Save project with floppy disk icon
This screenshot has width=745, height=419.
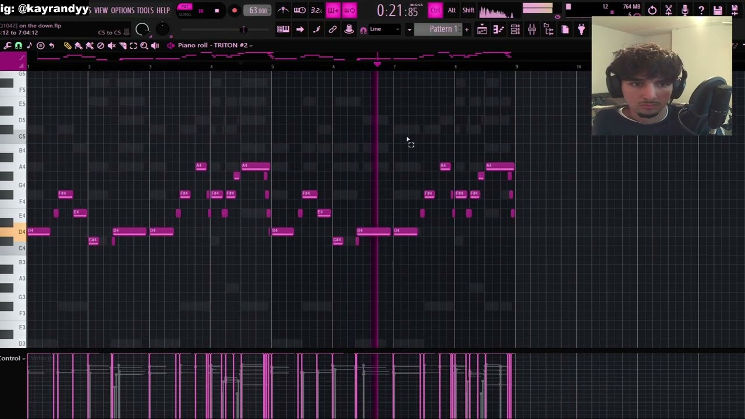click(x=718, y=10)
